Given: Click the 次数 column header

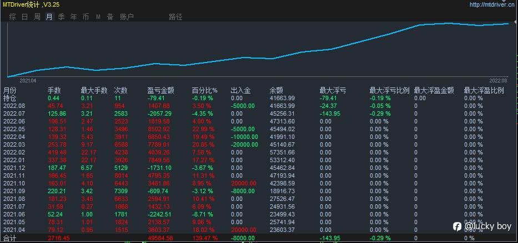Looking at the screenshot, I should click(121, 90).
